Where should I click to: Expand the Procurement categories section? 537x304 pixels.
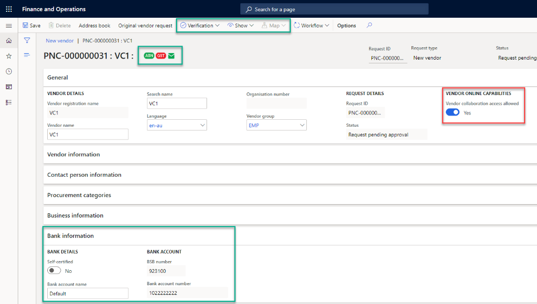point(290,195)
